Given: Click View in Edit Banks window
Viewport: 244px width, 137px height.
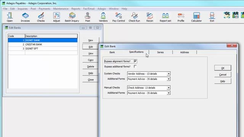Looking at the screenshot, I should point(91,53).
